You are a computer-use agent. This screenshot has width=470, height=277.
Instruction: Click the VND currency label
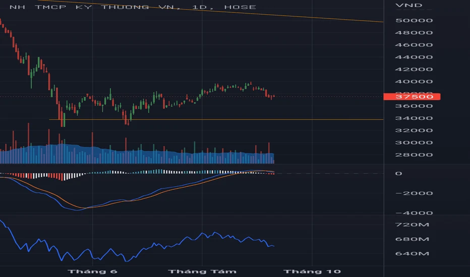click(x=406, y=6)
